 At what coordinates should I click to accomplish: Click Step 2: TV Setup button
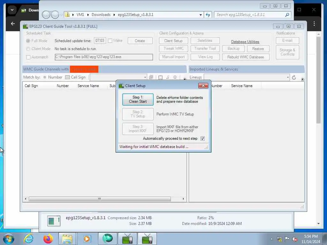click(138, 114)
